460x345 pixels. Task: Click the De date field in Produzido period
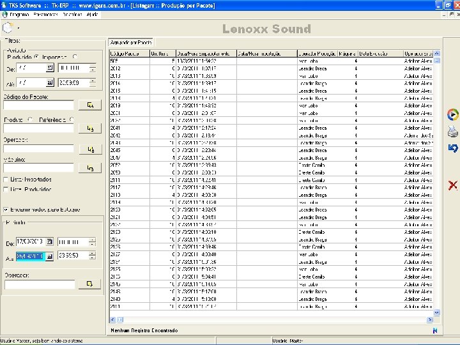(x=31, y=68)
